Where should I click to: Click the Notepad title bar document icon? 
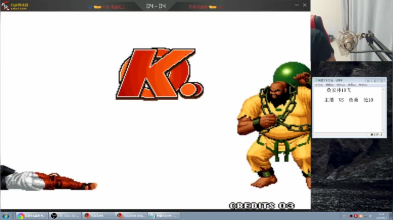tap(316, 80)
